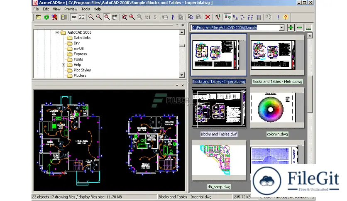
Task: Collapse folder tree panel with up arrow
Action: pyautogui.click(x=177, y=25)
